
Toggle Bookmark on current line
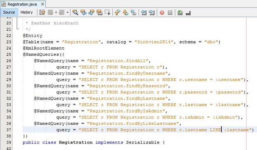[133, 12]
